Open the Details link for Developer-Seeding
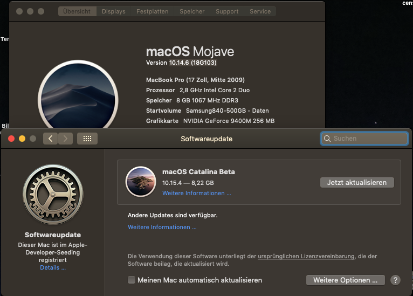The height and width of the screenshot is (296, 413). tap(53, 267)
